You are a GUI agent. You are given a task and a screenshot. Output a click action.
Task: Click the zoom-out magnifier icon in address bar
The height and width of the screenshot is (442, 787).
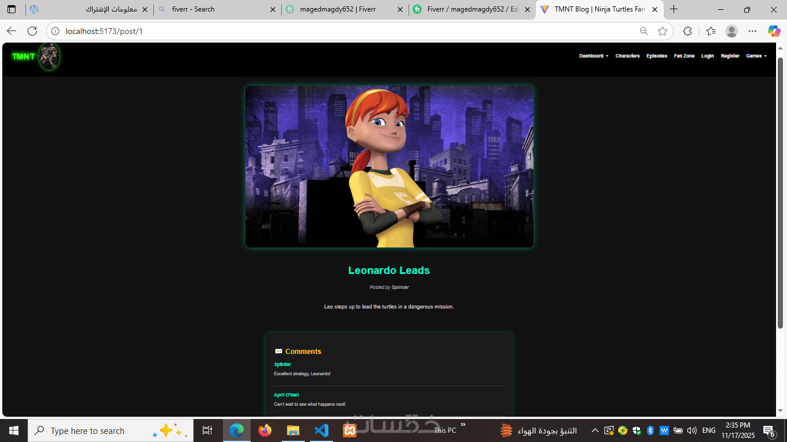pos(644,31)
